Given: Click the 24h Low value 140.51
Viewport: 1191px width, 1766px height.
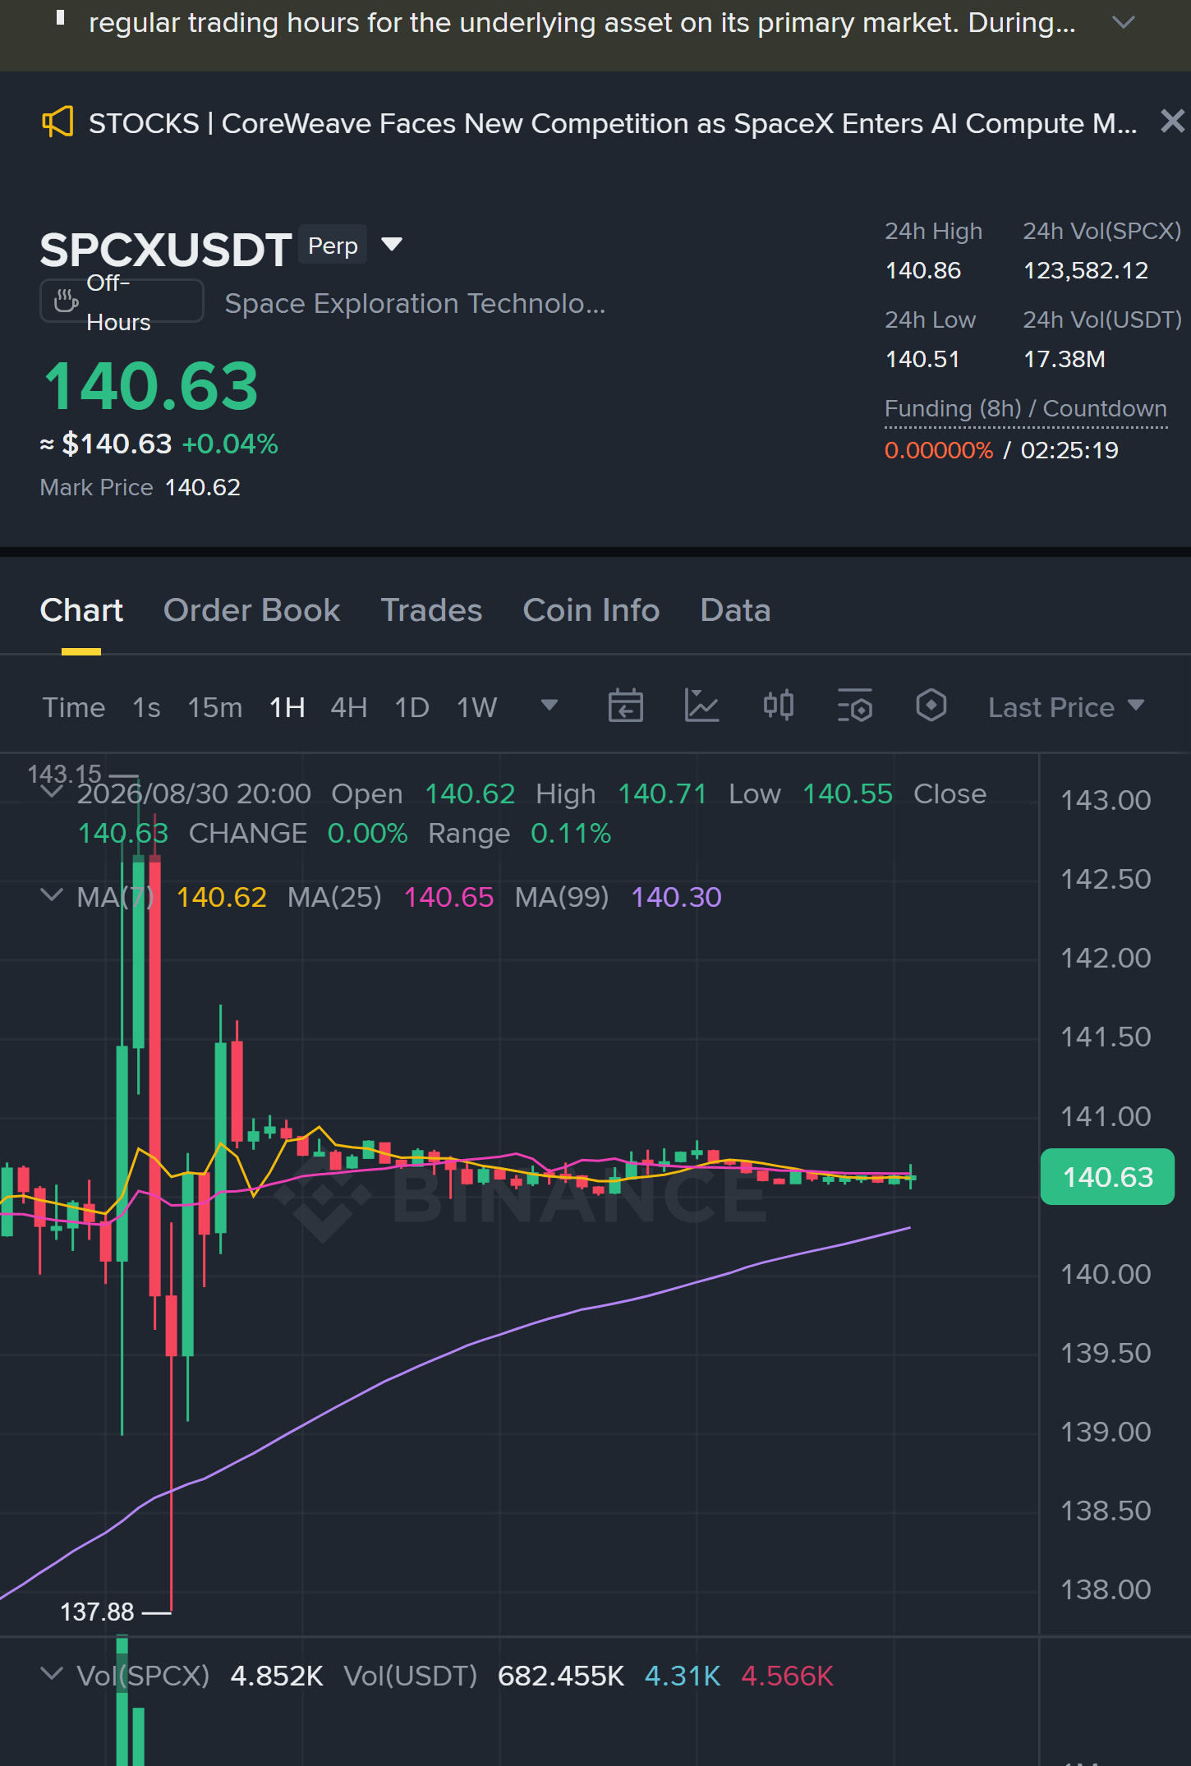Looking at the screenshot, I should click(x=922, y=359).
